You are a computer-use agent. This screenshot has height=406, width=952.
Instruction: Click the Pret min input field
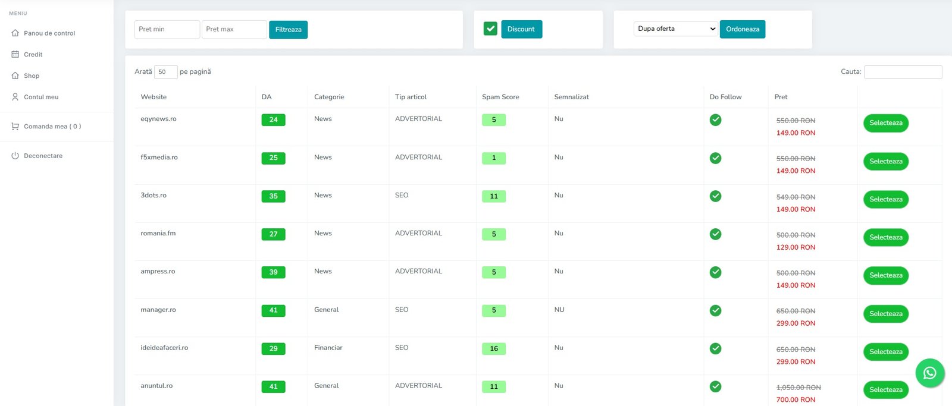coord(167,29)
